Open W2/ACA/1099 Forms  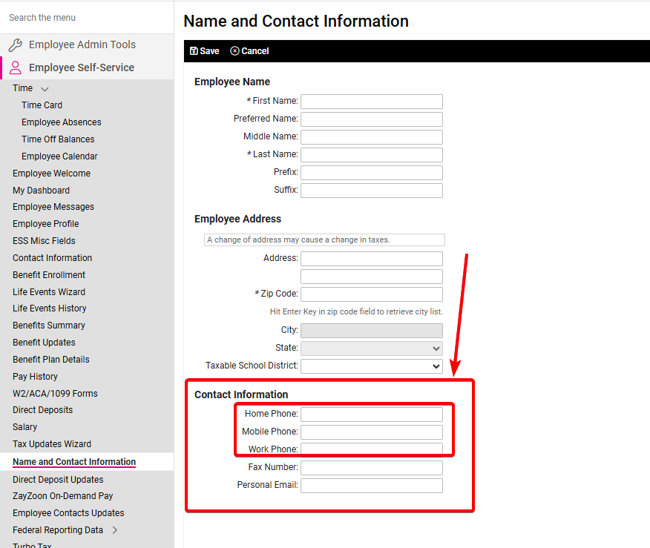pos(55,394)
